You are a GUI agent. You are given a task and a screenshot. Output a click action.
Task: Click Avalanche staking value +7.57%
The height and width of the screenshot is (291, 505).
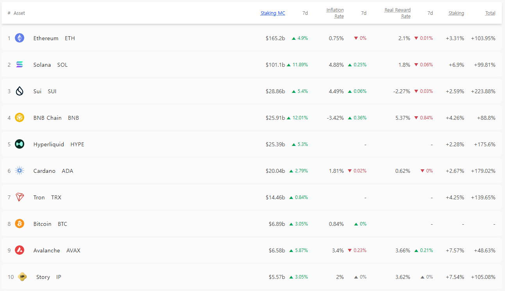click(455, 250)
